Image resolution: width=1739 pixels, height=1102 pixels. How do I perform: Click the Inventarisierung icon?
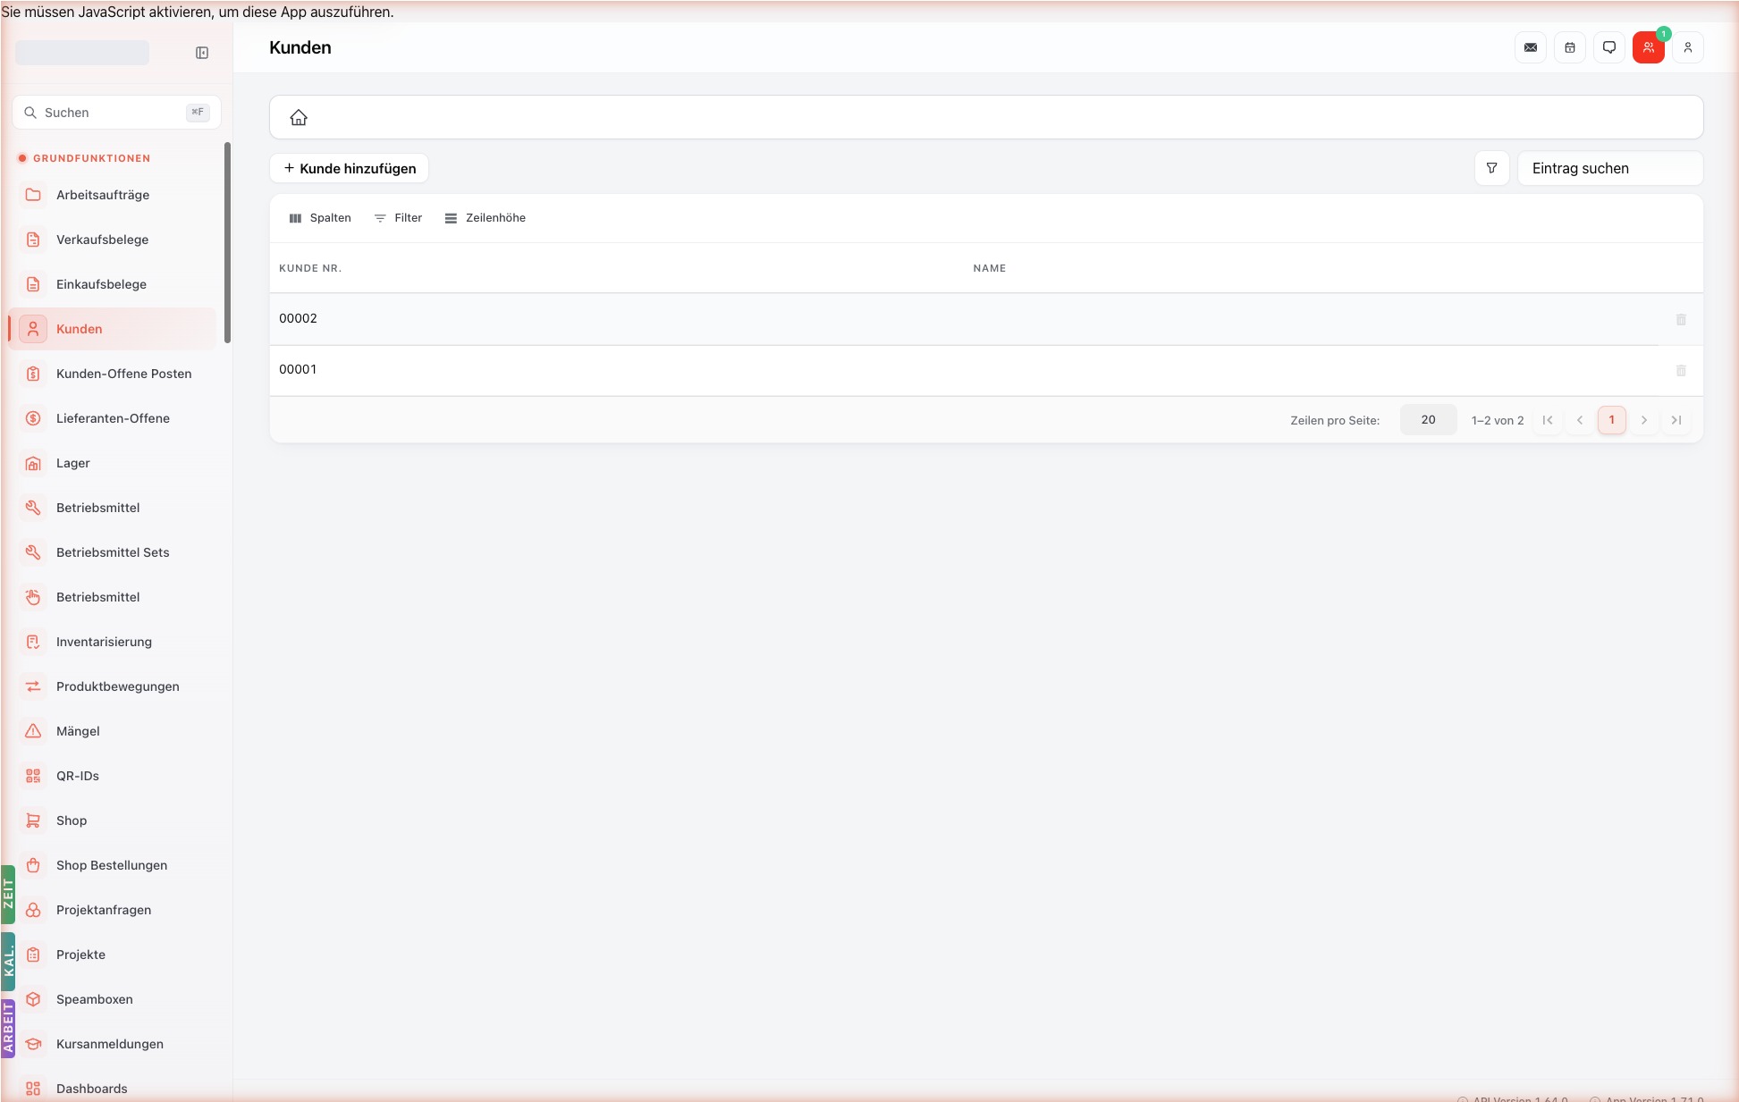[33, 642]
